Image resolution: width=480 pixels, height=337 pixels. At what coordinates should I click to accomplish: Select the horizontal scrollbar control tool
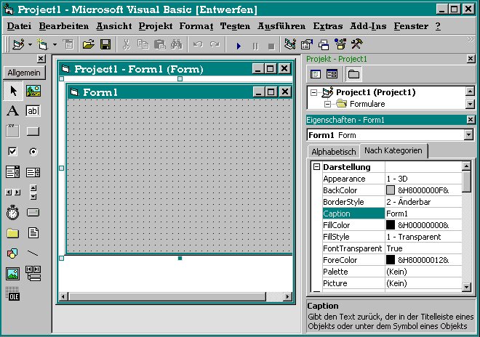point(13,192)
